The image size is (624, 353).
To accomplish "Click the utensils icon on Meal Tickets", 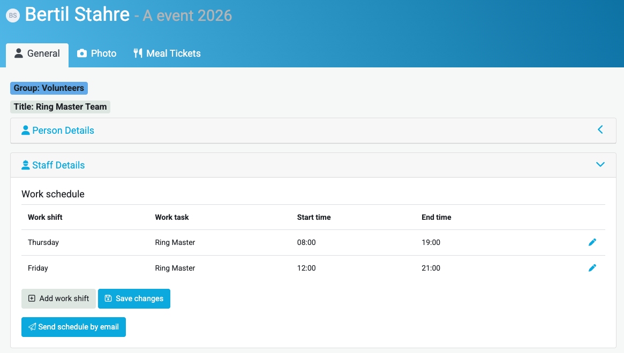I will pos(138,53).
